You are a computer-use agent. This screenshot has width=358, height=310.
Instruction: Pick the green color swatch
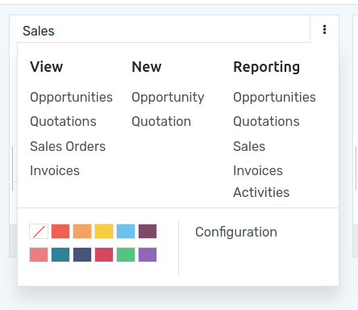point(126,254)
